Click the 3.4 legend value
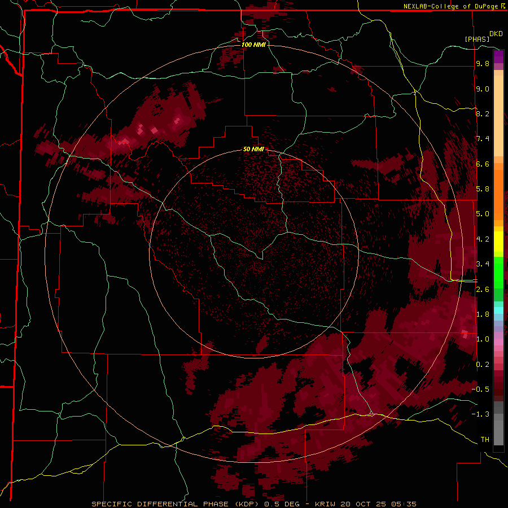The height and width of the screenshot is (508, 508). point(483,264)
